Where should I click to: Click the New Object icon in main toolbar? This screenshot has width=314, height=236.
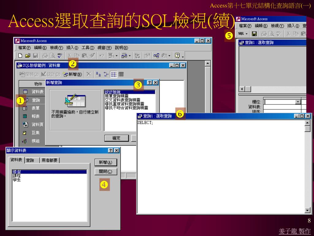[164, 56]
